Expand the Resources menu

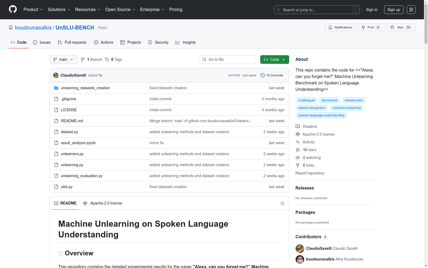(x=88, y=10)
